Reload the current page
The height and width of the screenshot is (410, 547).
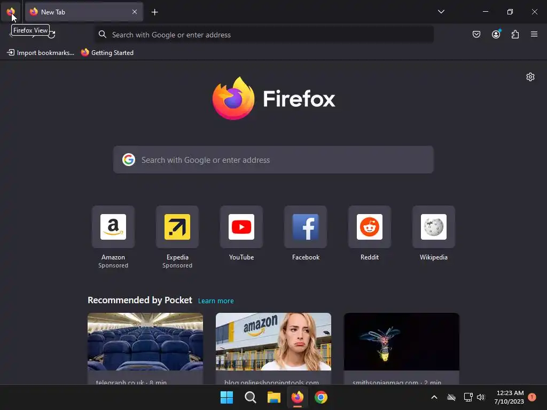pyautogui.click(x=52, y=34)
